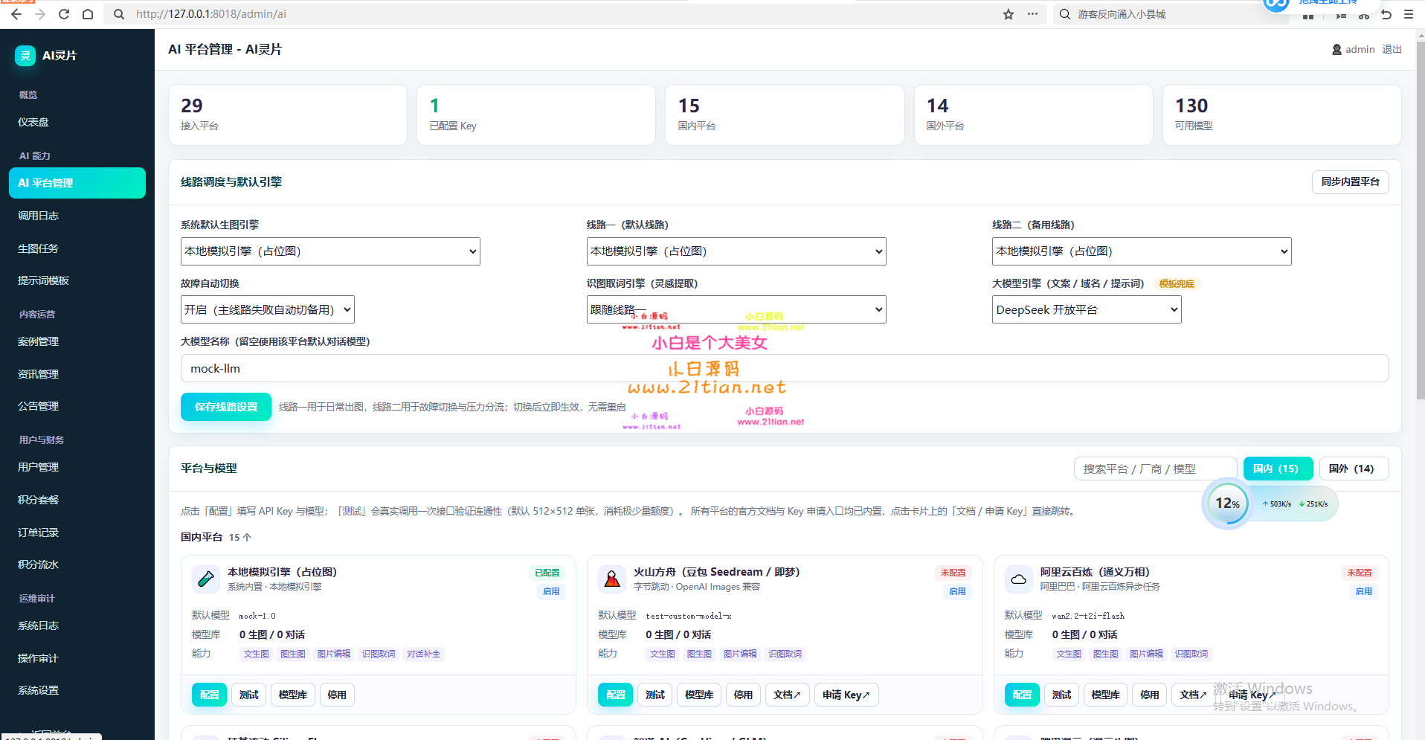
Task: Open 提示词模板 in the sidebar
Action: click(77, 280)
